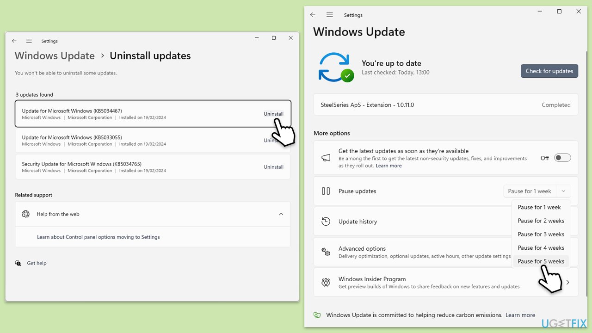592x333 pixels.
Task: Click the More options heading
Action: (x=332, y=133)
